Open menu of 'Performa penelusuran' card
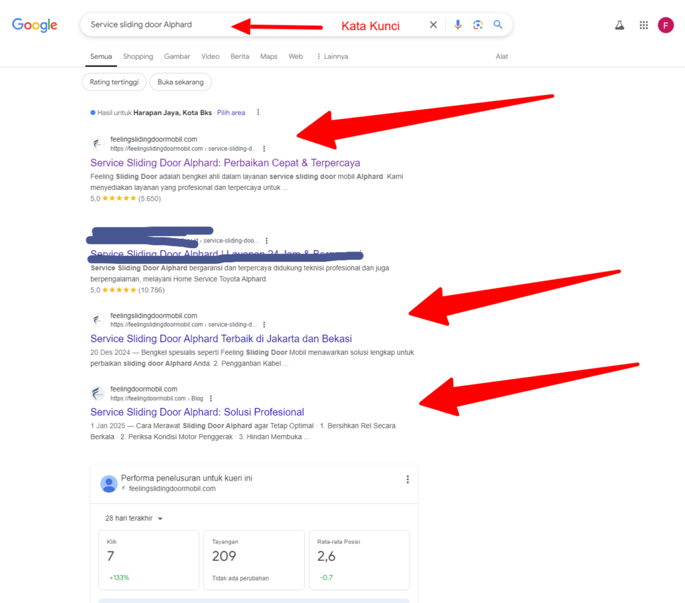This screenshot has width=685, height=603. point(407,479)
